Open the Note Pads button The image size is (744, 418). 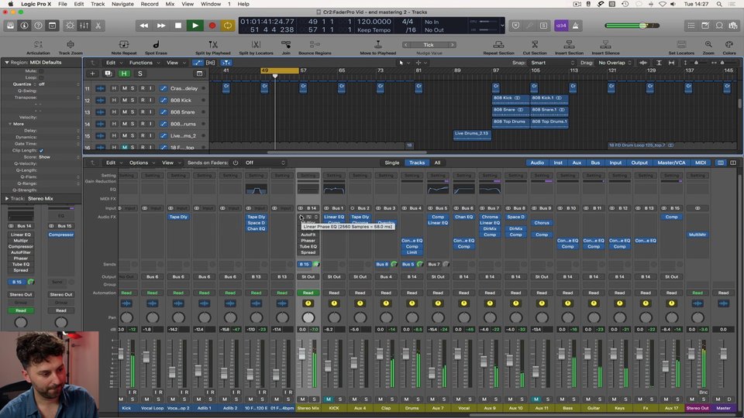[705, 26]
